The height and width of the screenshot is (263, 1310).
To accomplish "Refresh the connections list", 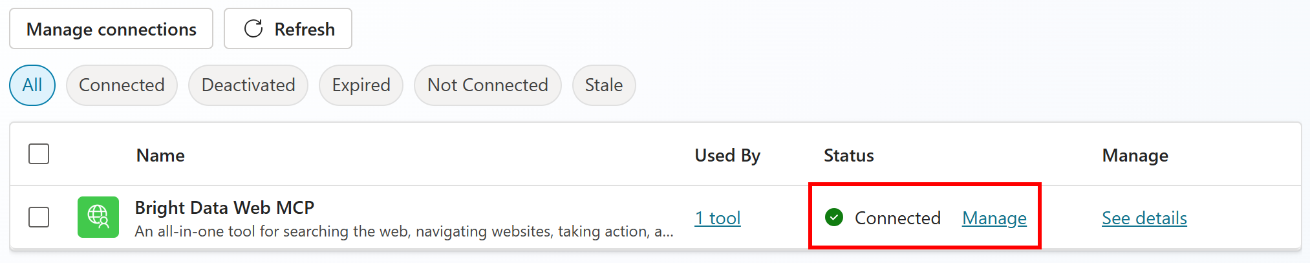I will pos(288,29).
